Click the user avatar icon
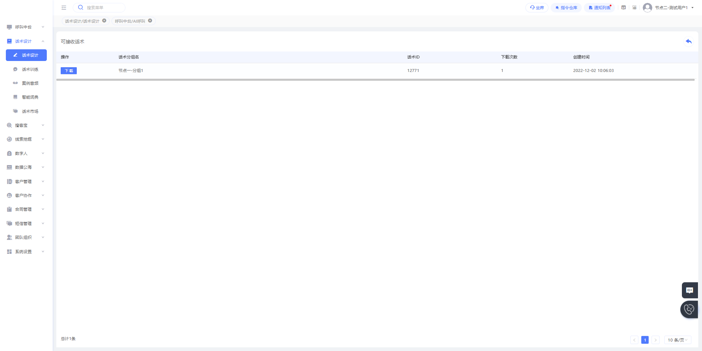 click(x=648, y=7)
